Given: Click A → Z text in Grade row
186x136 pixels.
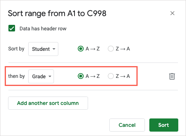Looking at the screenshot, I should coord(92,76).
